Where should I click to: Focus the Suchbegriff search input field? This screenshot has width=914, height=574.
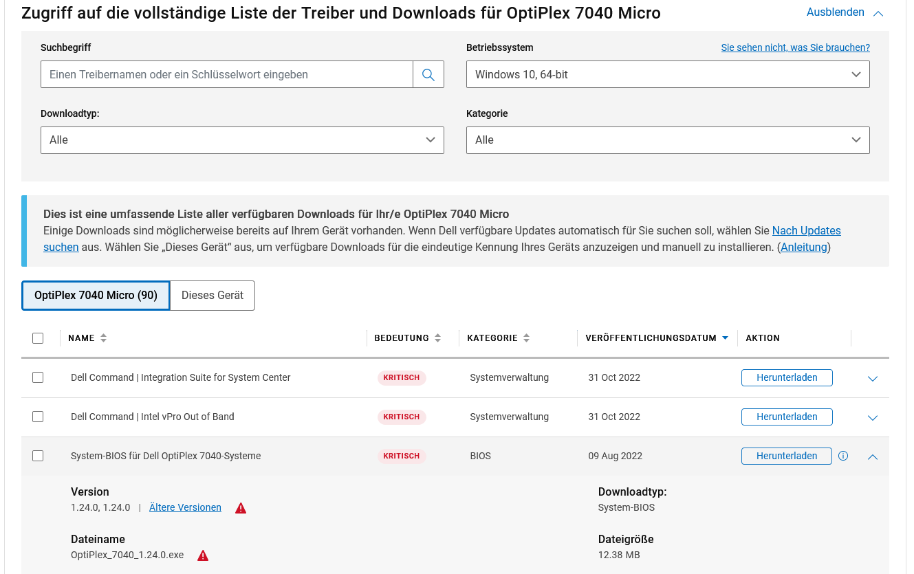coord(227,74)
